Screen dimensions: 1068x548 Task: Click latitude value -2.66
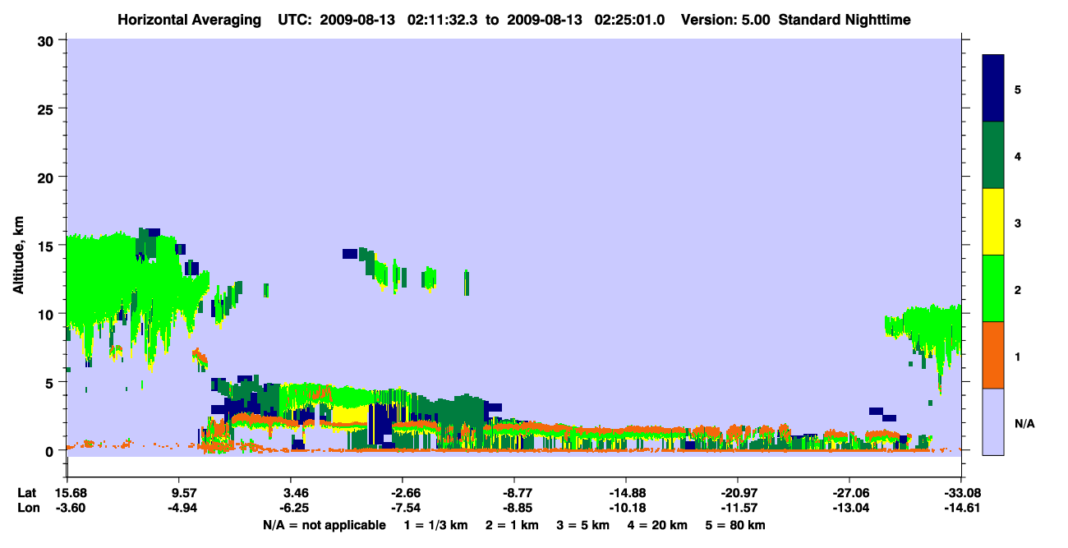coord(402,493)
